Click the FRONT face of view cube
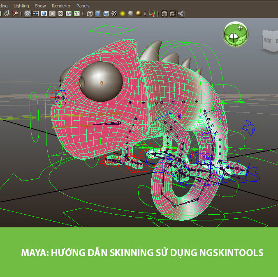 pos(268,41)
